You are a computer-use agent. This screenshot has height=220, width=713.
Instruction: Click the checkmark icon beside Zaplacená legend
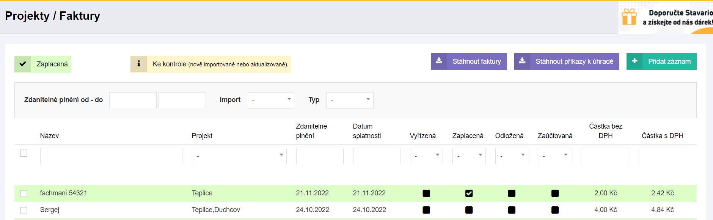click(x=23, y=64)
